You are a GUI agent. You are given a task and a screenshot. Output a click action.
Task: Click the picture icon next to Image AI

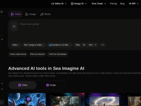pyautogui.click(x=72, y=3)
